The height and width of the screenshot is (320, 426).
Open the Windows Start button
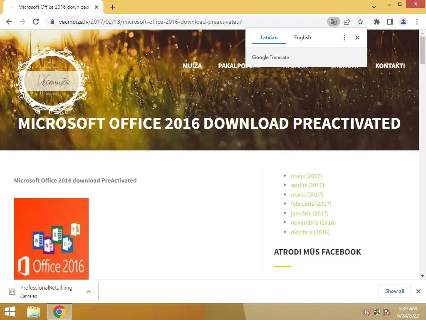click(10, 312)
